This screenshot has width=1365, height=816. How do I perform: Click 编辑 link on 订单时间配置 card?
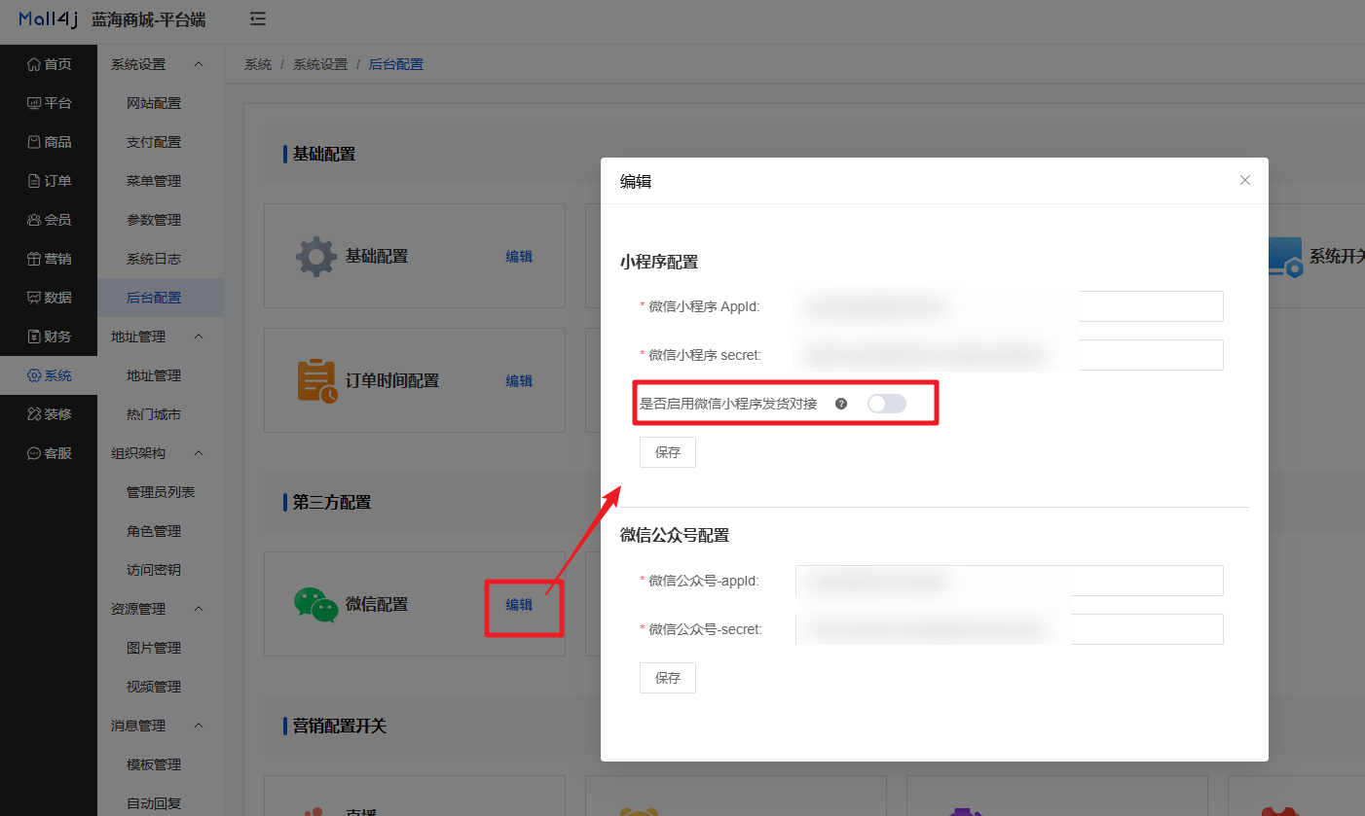tap(519, 381)
